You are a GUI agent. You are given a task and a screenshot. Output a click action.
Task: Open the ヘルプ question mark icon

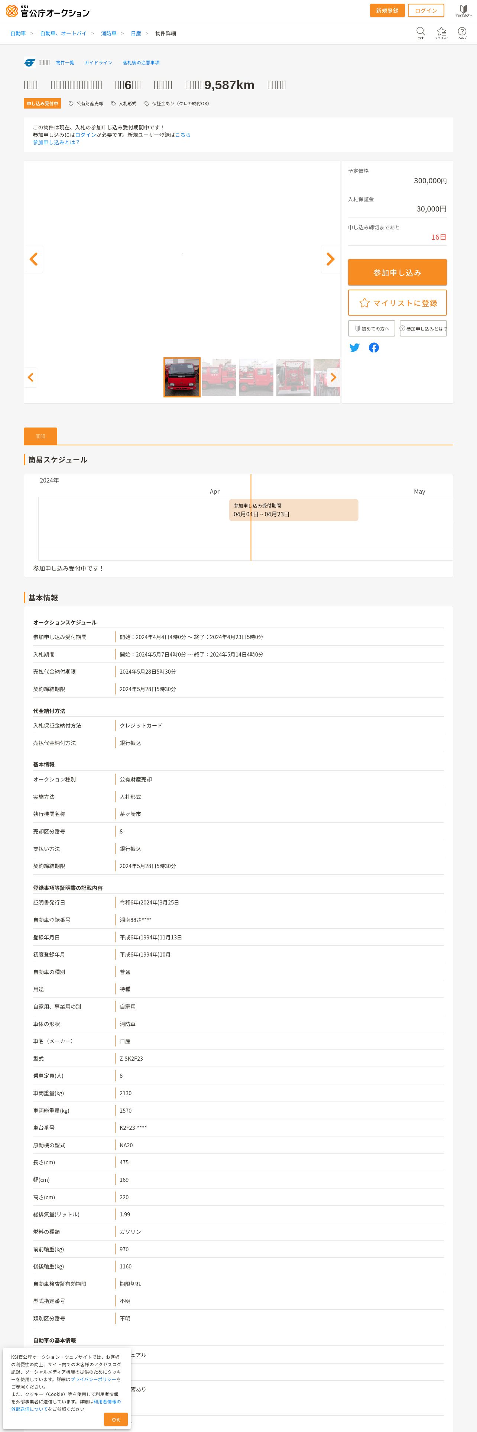click(462, 33)
